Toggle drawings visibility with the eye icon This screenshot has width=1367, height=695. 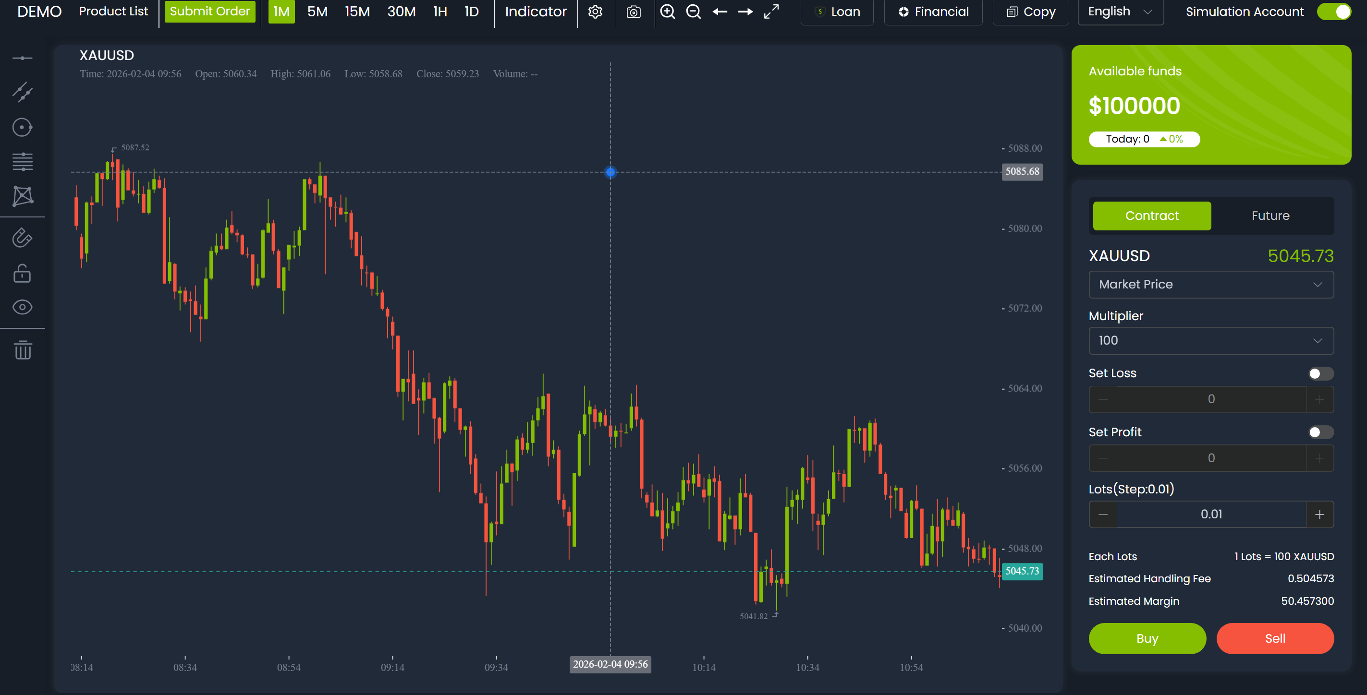pyautogui.click(x=22, y=308)
